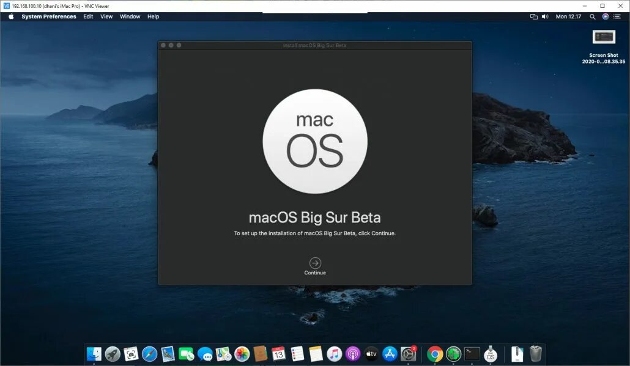Open the Edit menu
The image size is (630, 366).
point(88,16)
